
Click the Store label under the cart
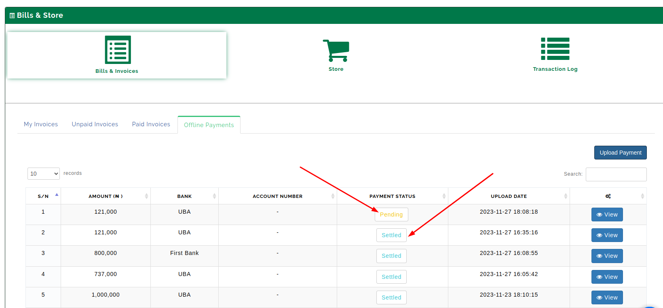(336, 69)
